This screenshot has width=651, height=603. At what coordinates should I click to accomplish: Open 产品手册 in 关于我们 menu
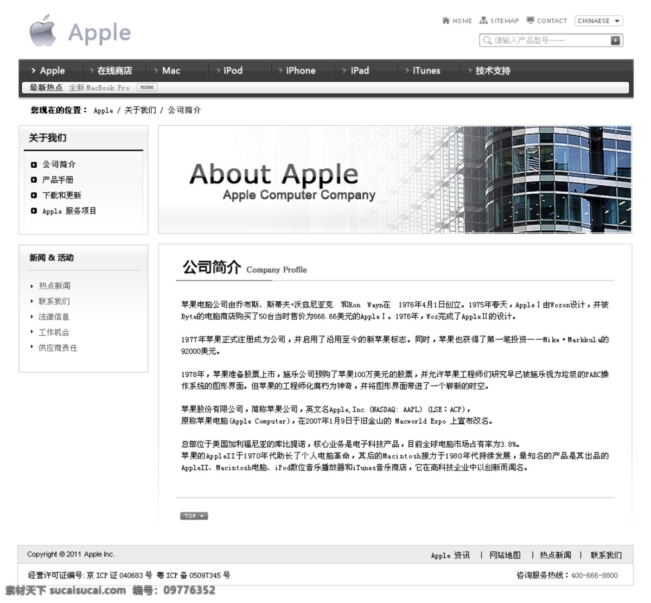[x=58, y=180]
